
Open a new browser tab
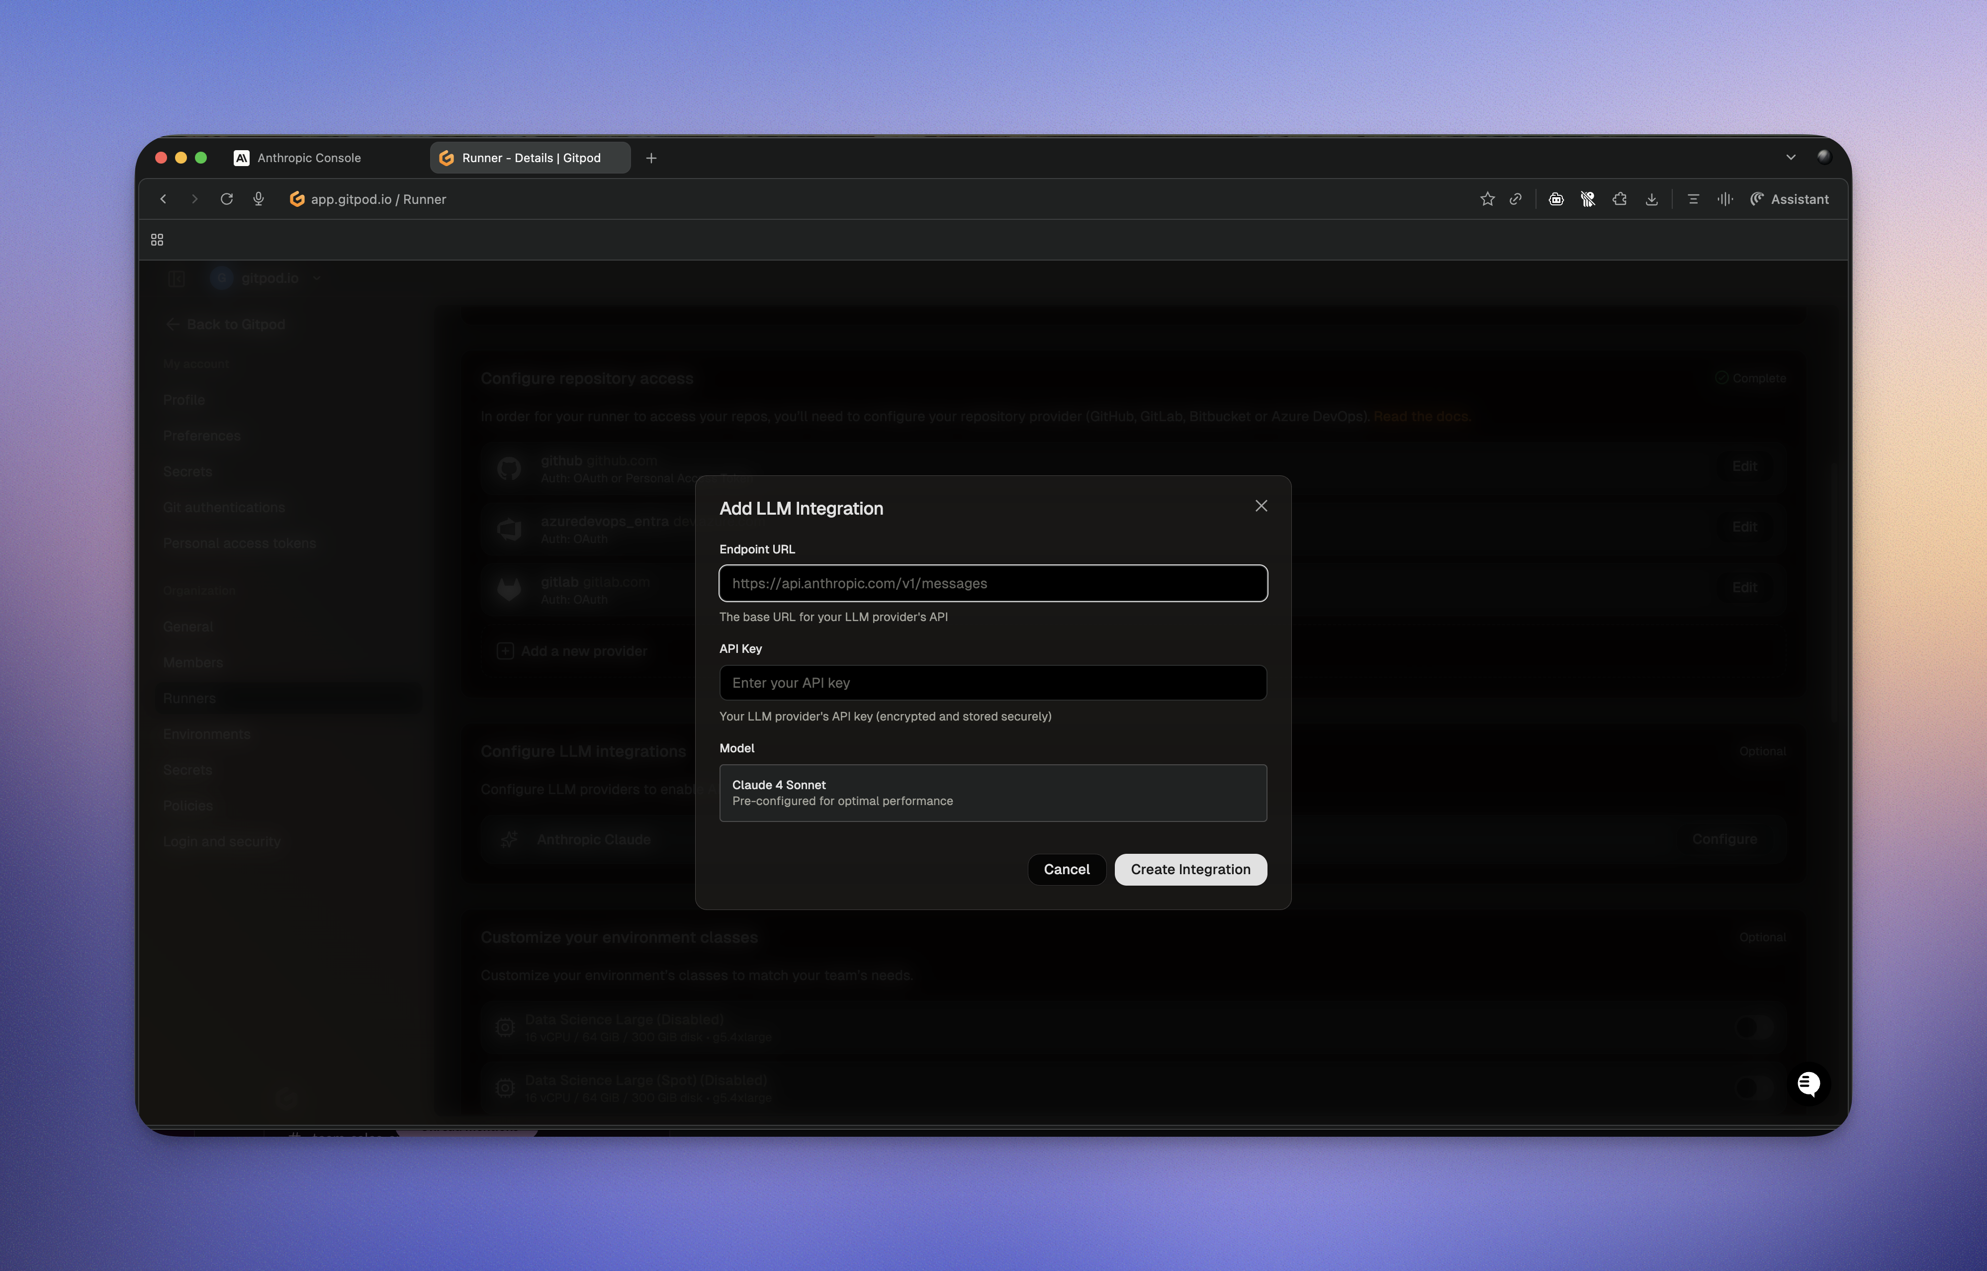651,158
